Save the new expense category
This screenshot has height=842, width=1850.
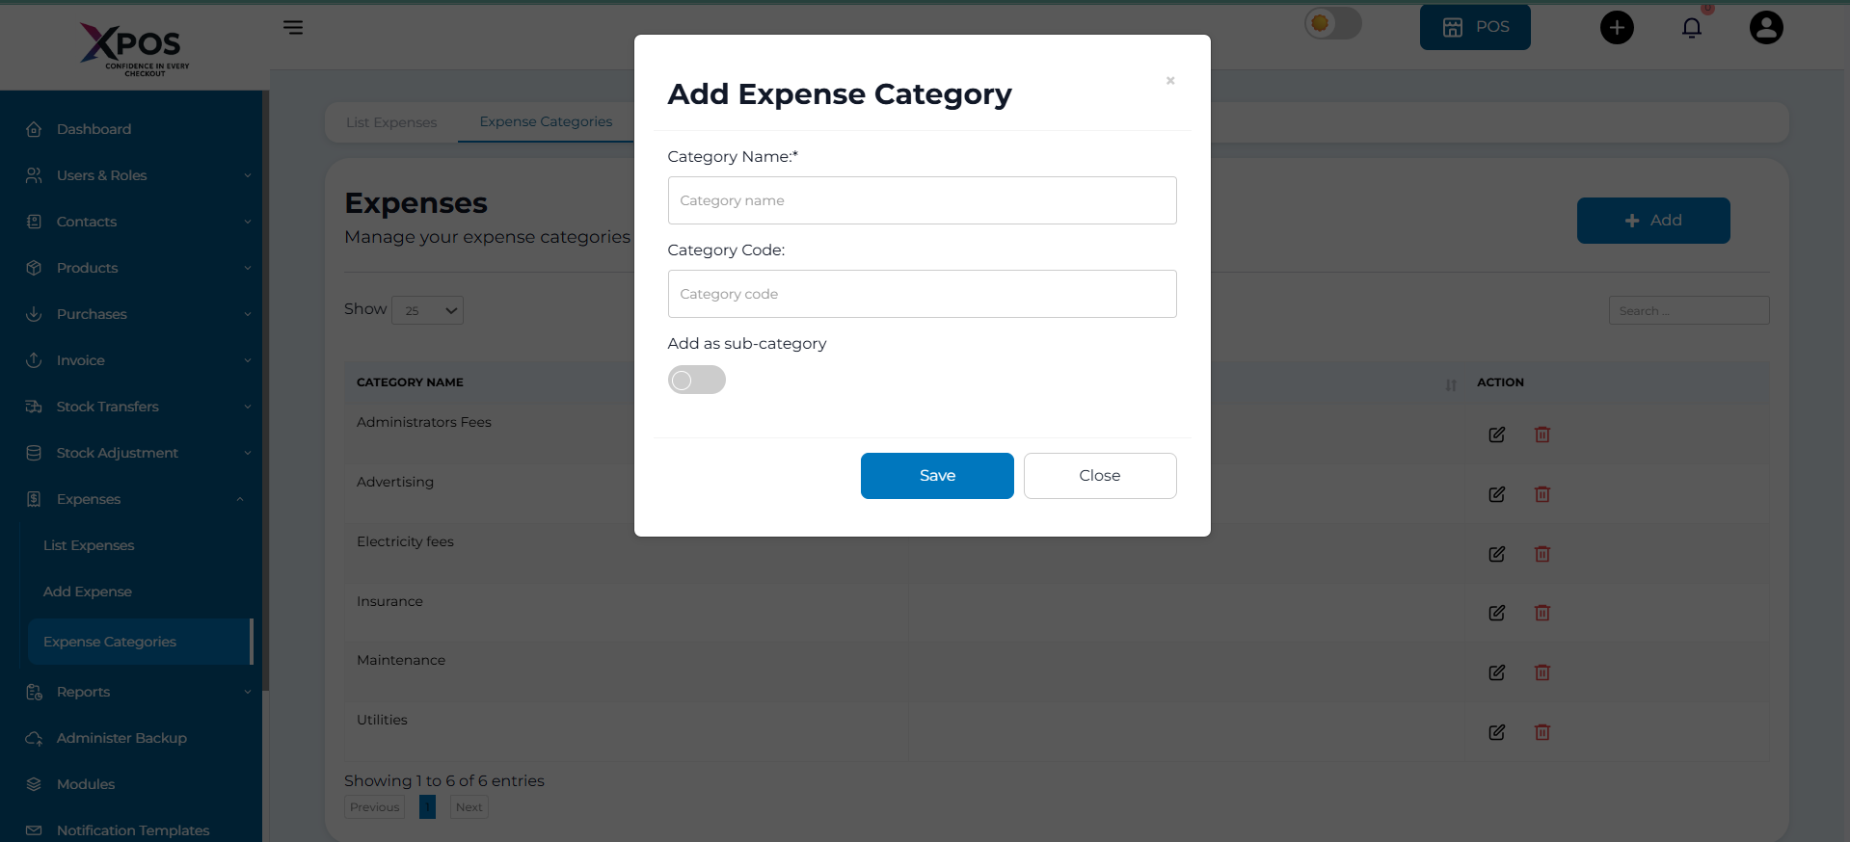coord(936,476)
